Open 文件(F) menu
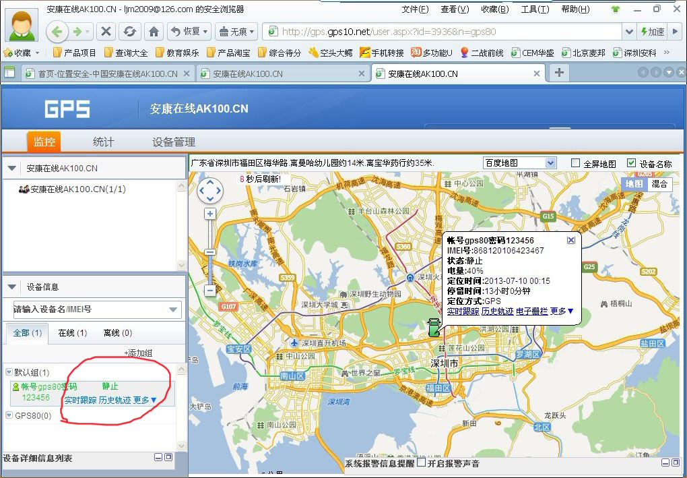 [416, 9]
